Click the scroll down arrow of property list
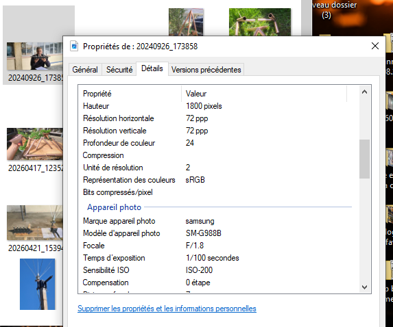Image resolution: width=393 pixels, height=327 pixels. (x=364, y=287)
